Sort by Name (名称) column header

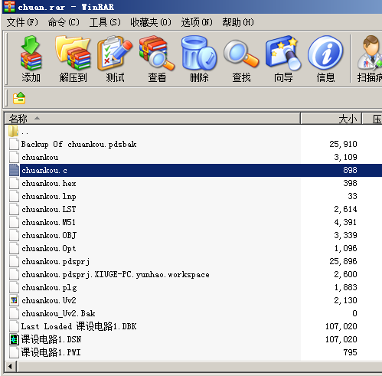click(x=152, y=119)
